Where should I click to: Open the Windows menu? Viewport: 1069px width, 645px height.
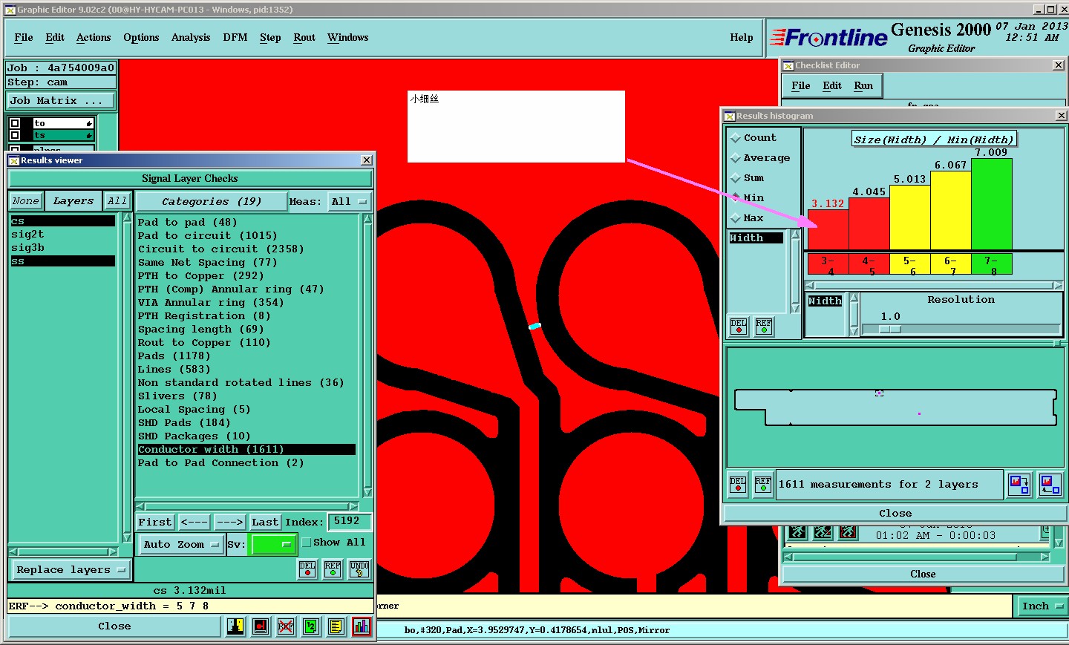(348, 38)
